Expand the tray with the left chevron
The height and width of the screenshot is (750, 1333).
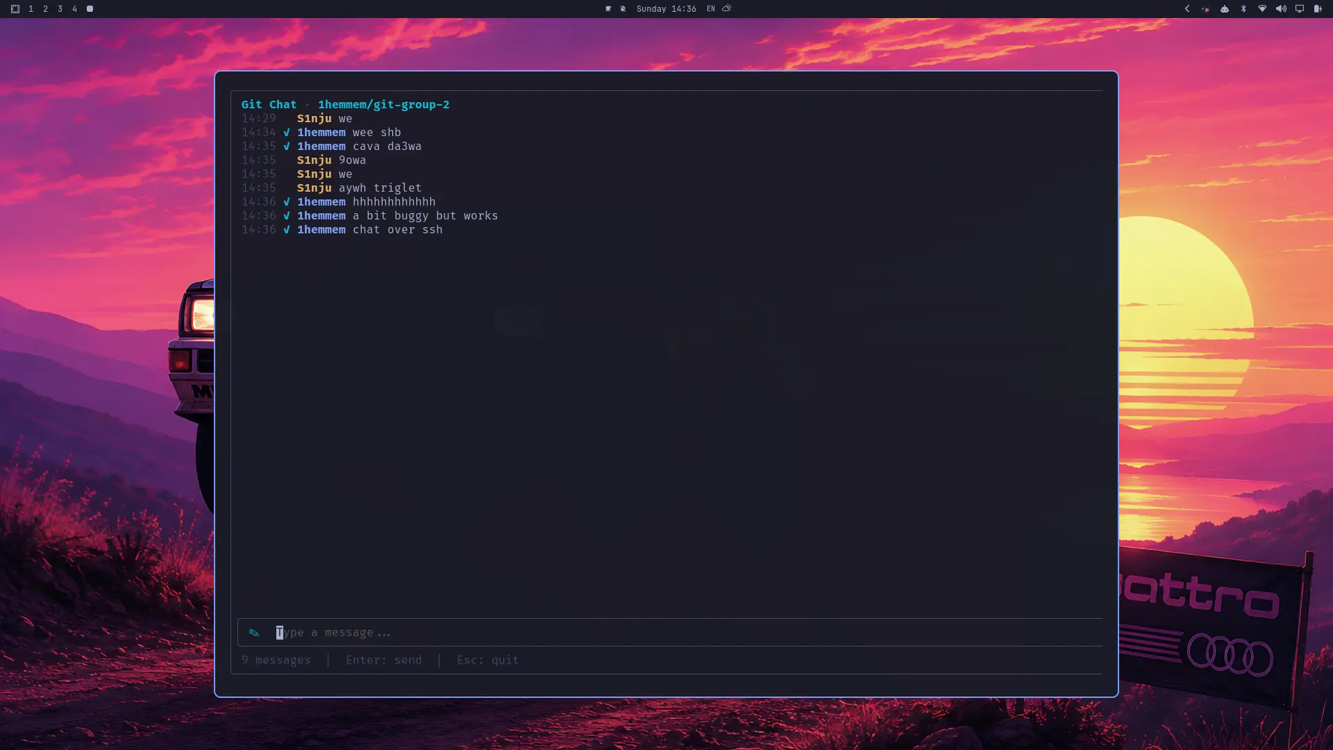[1187, 9]
